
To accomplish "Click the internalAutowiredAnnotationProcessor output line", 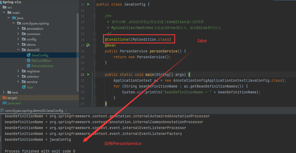I will click(107, 116).
